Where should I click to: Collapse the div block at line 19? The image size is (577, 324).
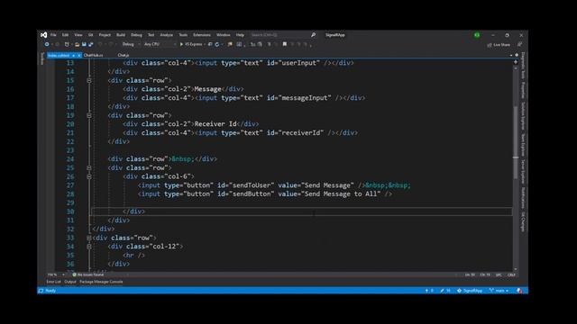(x=89, y=115)
